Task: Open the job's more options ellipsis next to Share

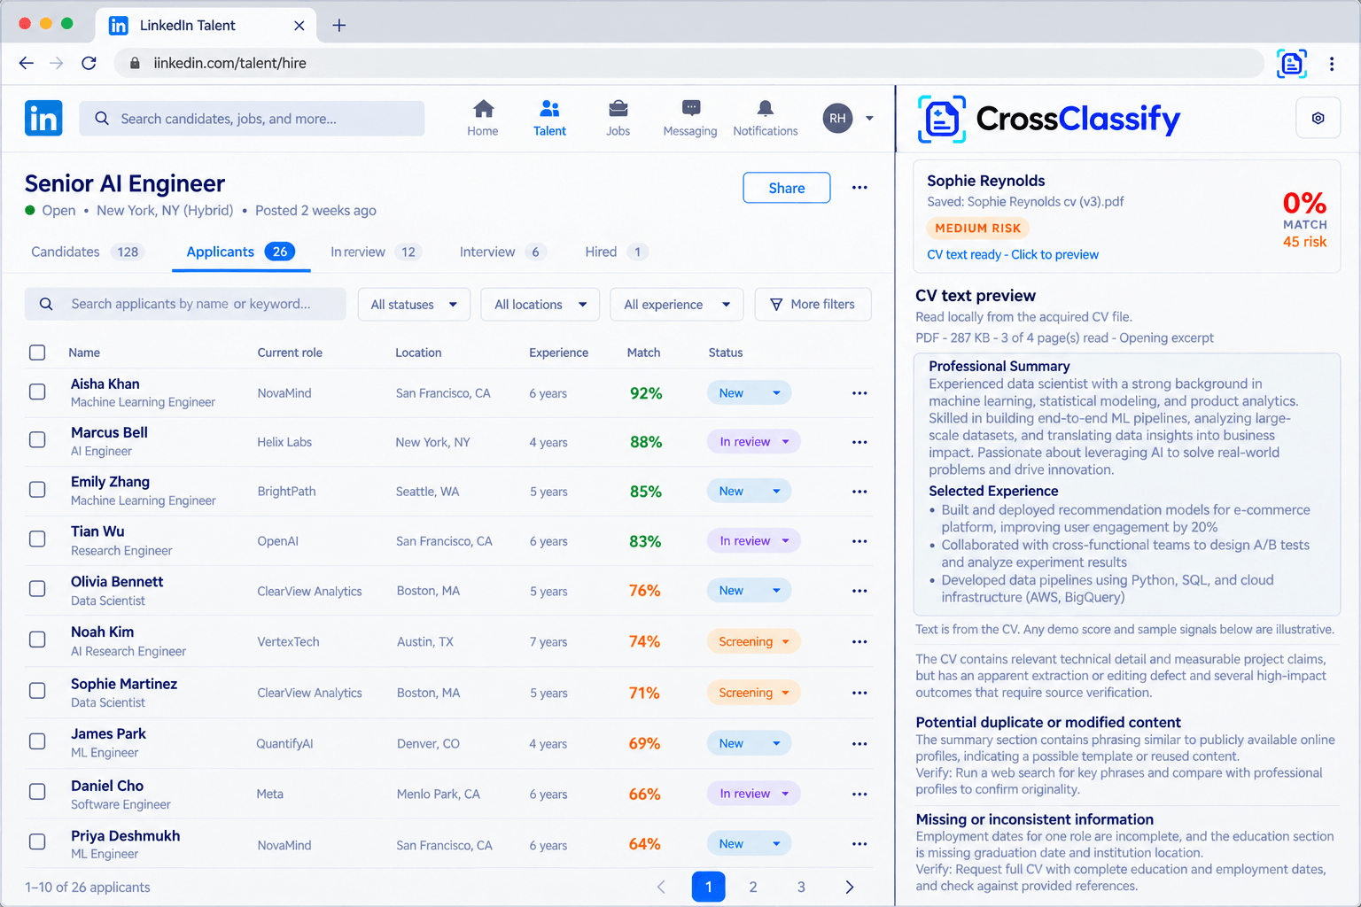Action: coord(859,188)
